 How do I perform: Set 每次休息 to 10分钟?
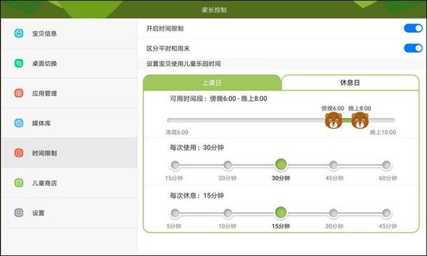228,213
